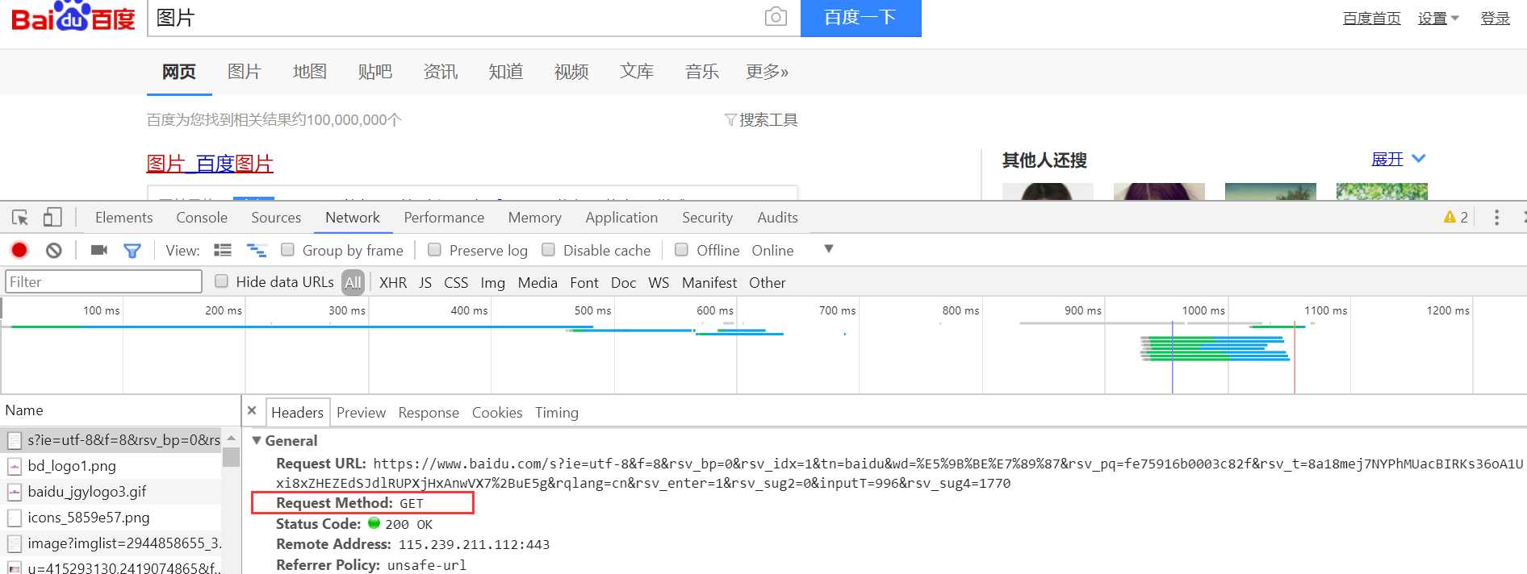Check the Disable cache checkbox
This screenshot has width=1527, height=574.
click(548, 250)
